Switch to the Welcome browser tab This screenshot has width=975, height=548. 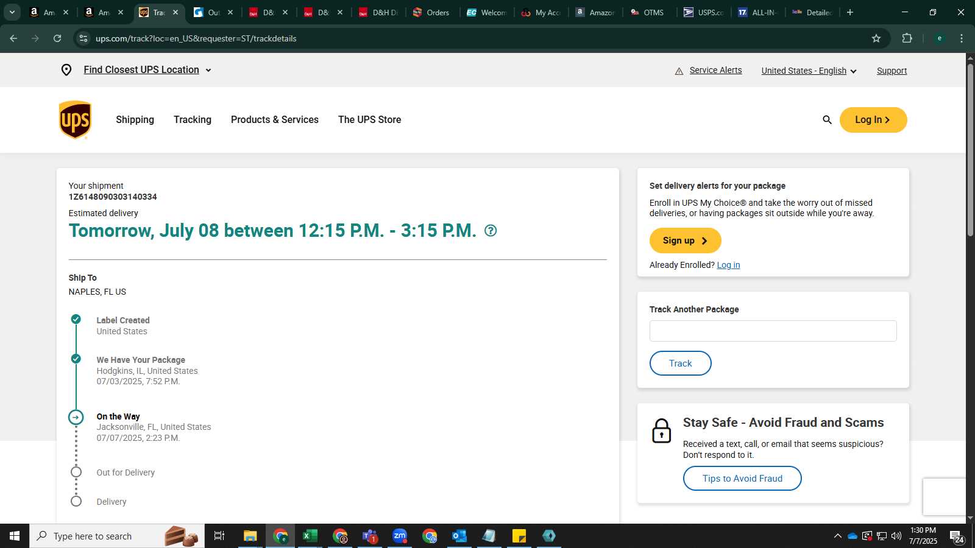(x=486, y=12)
